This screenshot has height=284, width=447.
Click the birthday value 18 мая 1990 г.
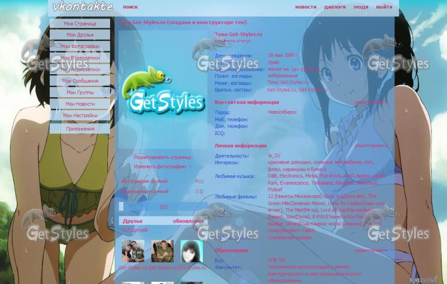click(283, 55)
